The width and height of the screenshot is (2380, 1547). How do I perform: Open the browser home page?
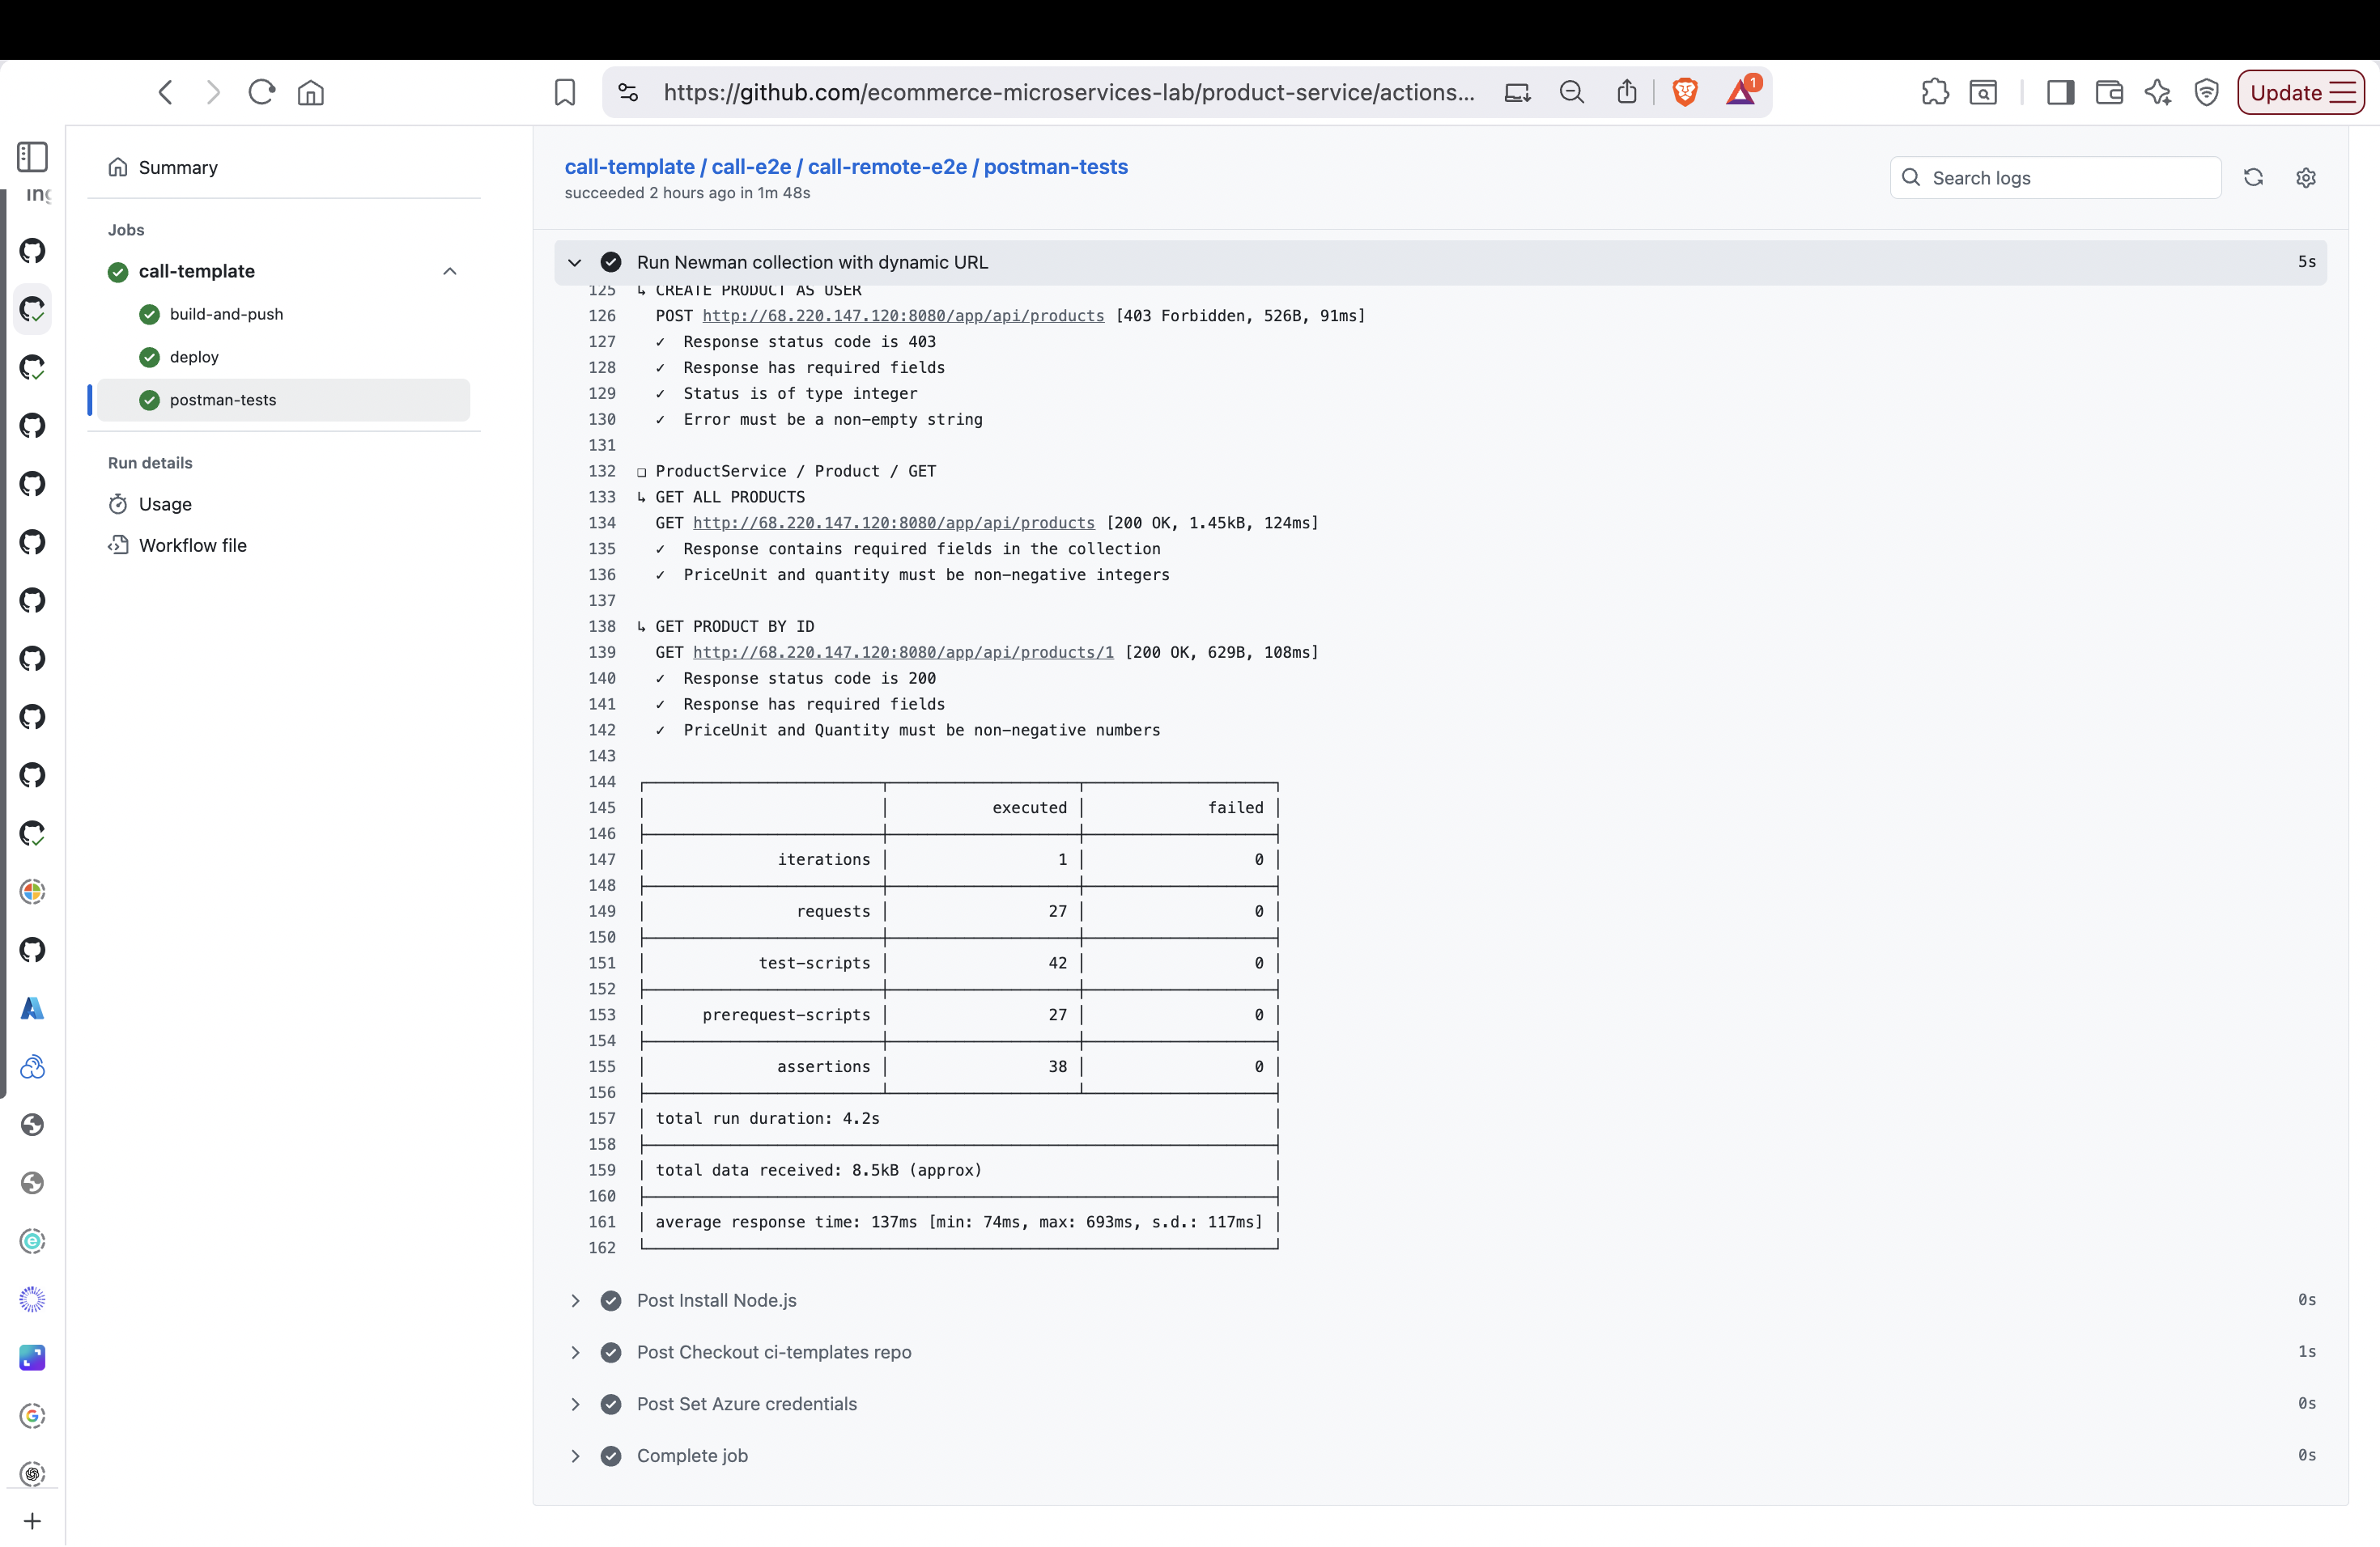tap(311, 93)
